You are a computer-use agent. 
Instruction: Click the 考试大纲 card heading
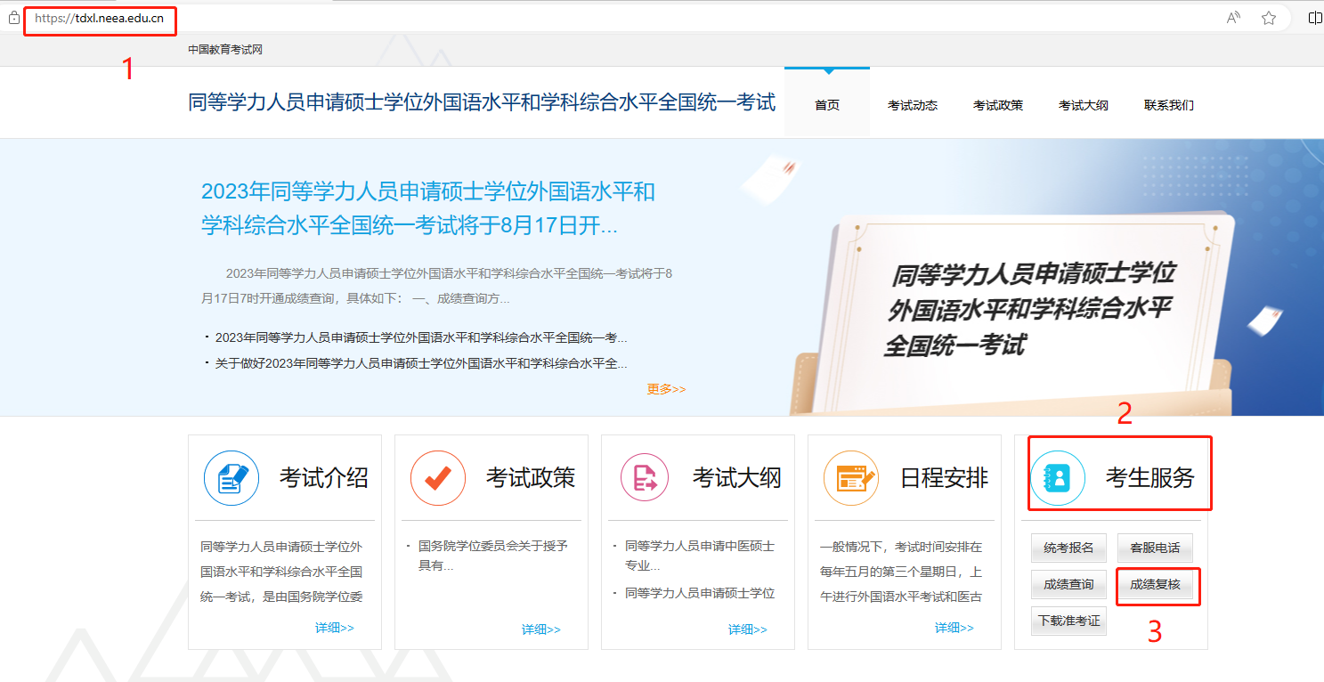coord(737,478)
